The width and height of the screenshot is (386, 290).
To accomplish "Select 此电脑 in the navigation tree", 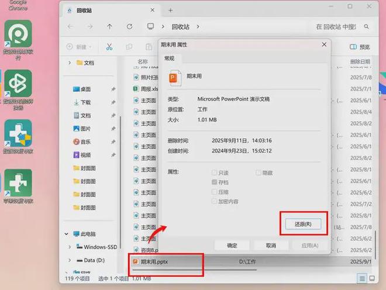I will coord(84,234).
